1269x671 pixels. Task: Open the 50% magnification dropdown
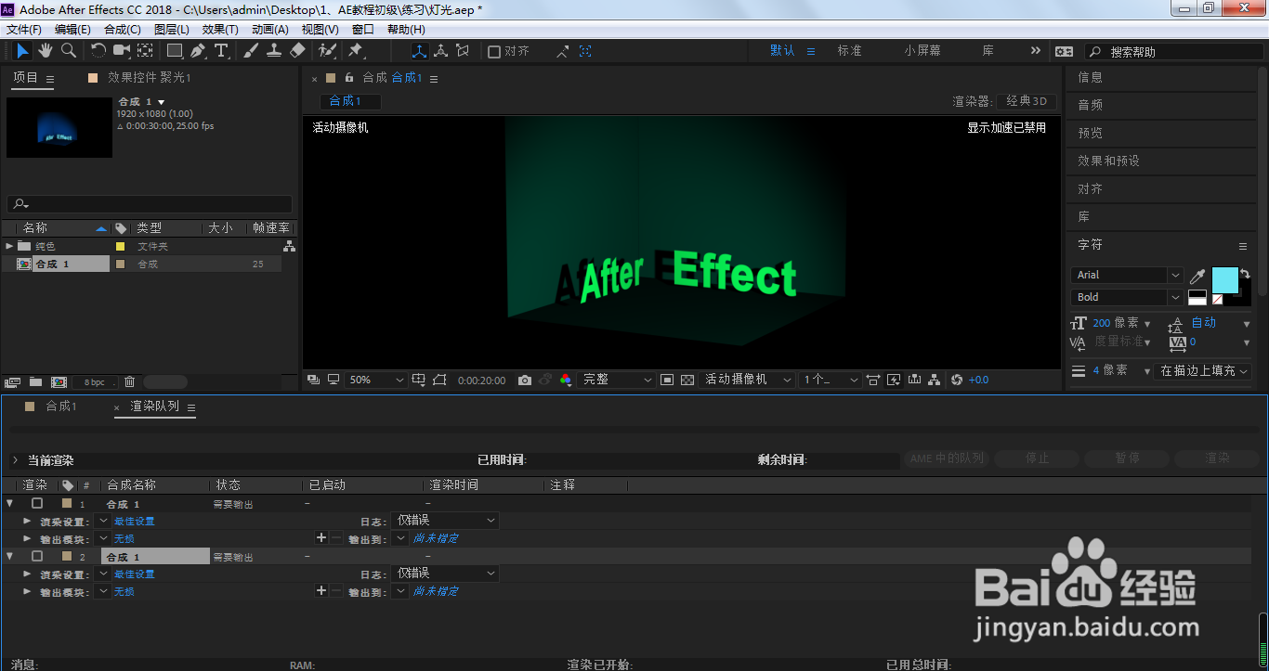point(376,380)
